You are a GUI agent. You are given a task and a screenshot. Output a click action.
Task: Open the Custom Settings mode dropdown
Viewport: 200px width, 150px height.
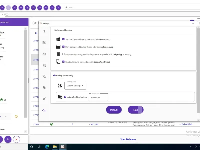click(75, 86)
